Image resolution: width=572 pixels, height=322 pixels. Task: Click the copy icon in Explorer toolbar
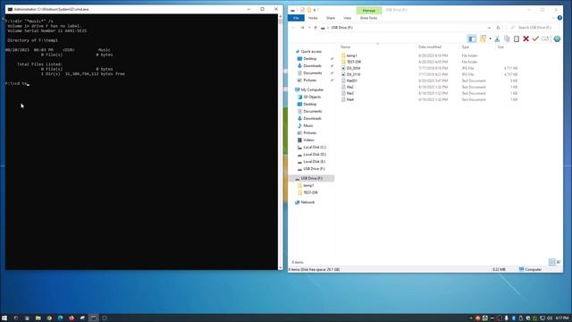click(x=507, y=38)
